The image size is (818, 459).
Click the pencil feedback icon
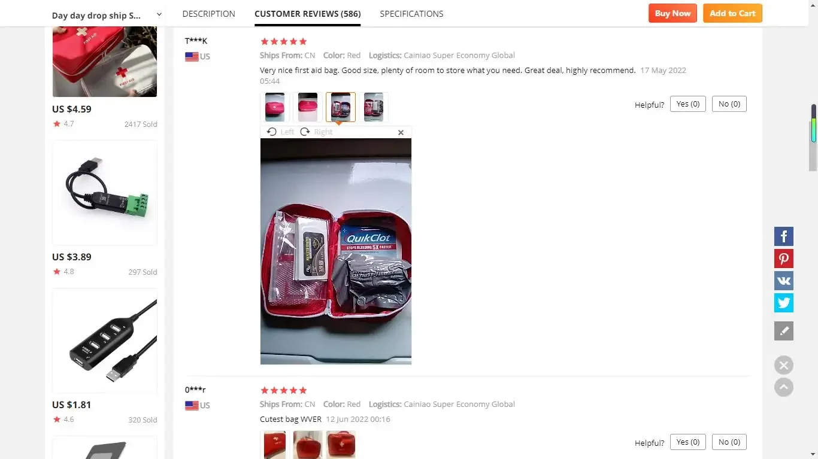(783, 331)
